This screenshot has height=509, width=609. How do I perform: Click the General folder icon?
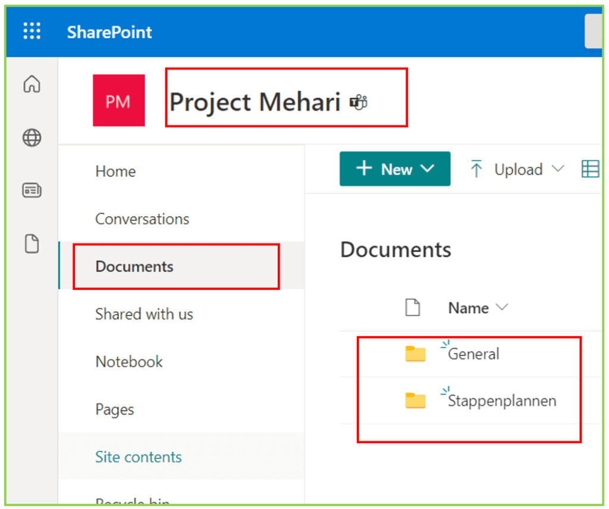click(x=415, y=354)
